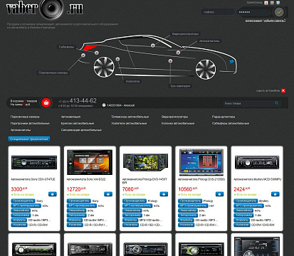
Task: Open the red shopping basket icon
Action: (46, 103)
